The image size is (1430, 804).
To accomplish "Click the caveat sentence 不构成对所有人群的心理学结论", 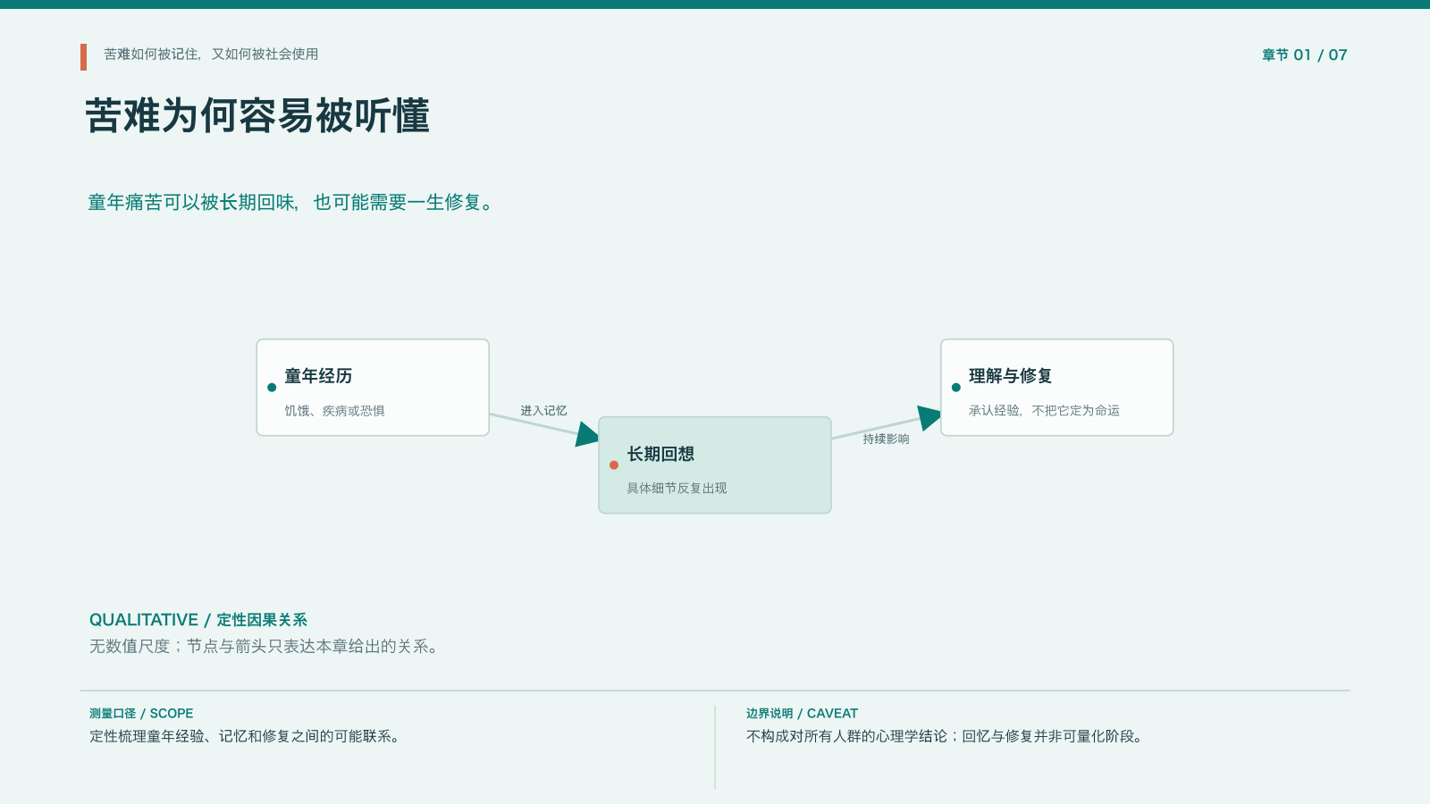I will 945,737.
